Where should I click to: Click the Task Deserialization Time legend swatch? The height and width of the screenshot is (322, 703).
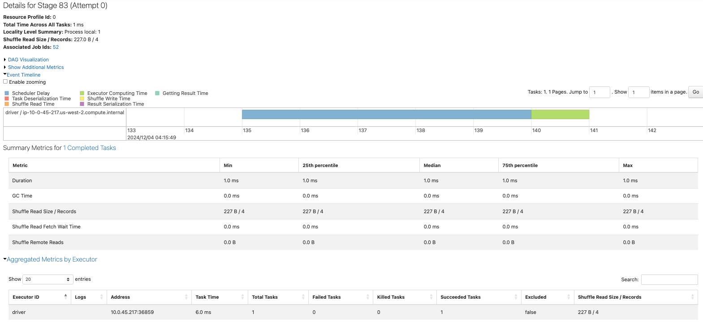(x=7, y=99)
